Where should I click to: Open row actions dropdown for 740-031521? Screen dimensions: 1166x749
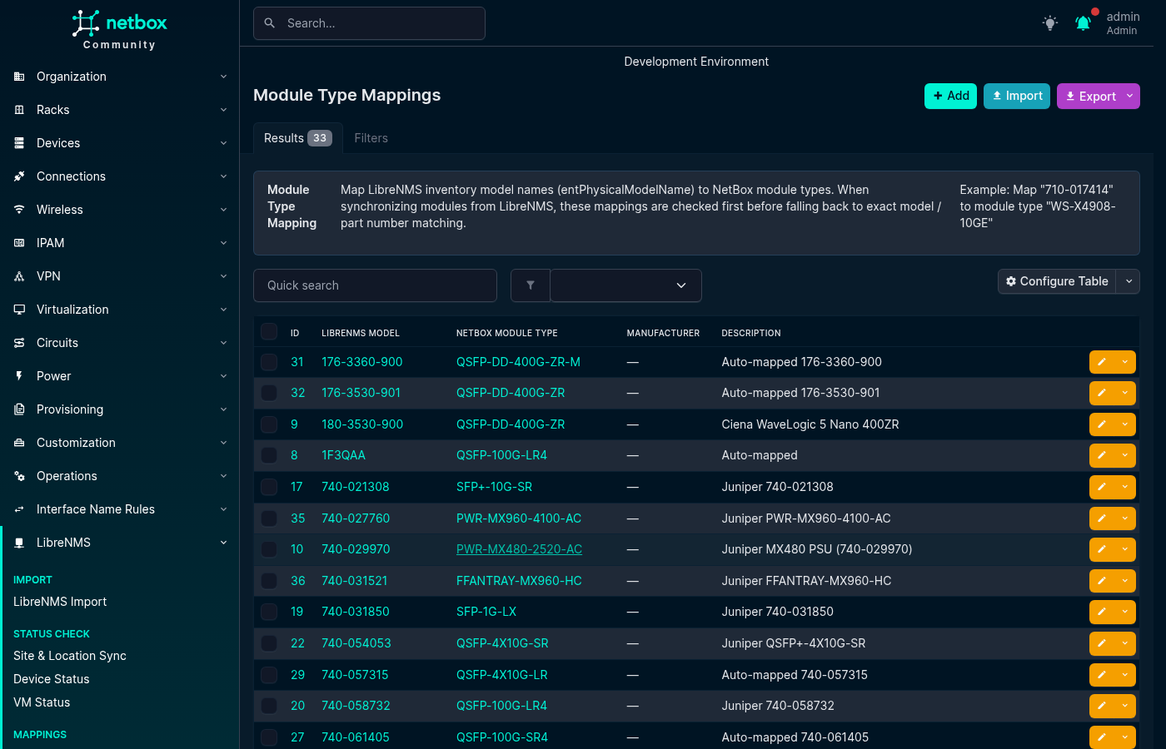tap(1125, 581)
